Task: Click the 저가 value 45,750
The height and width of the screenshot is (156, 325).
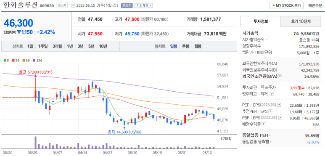Action: [132, 34]
